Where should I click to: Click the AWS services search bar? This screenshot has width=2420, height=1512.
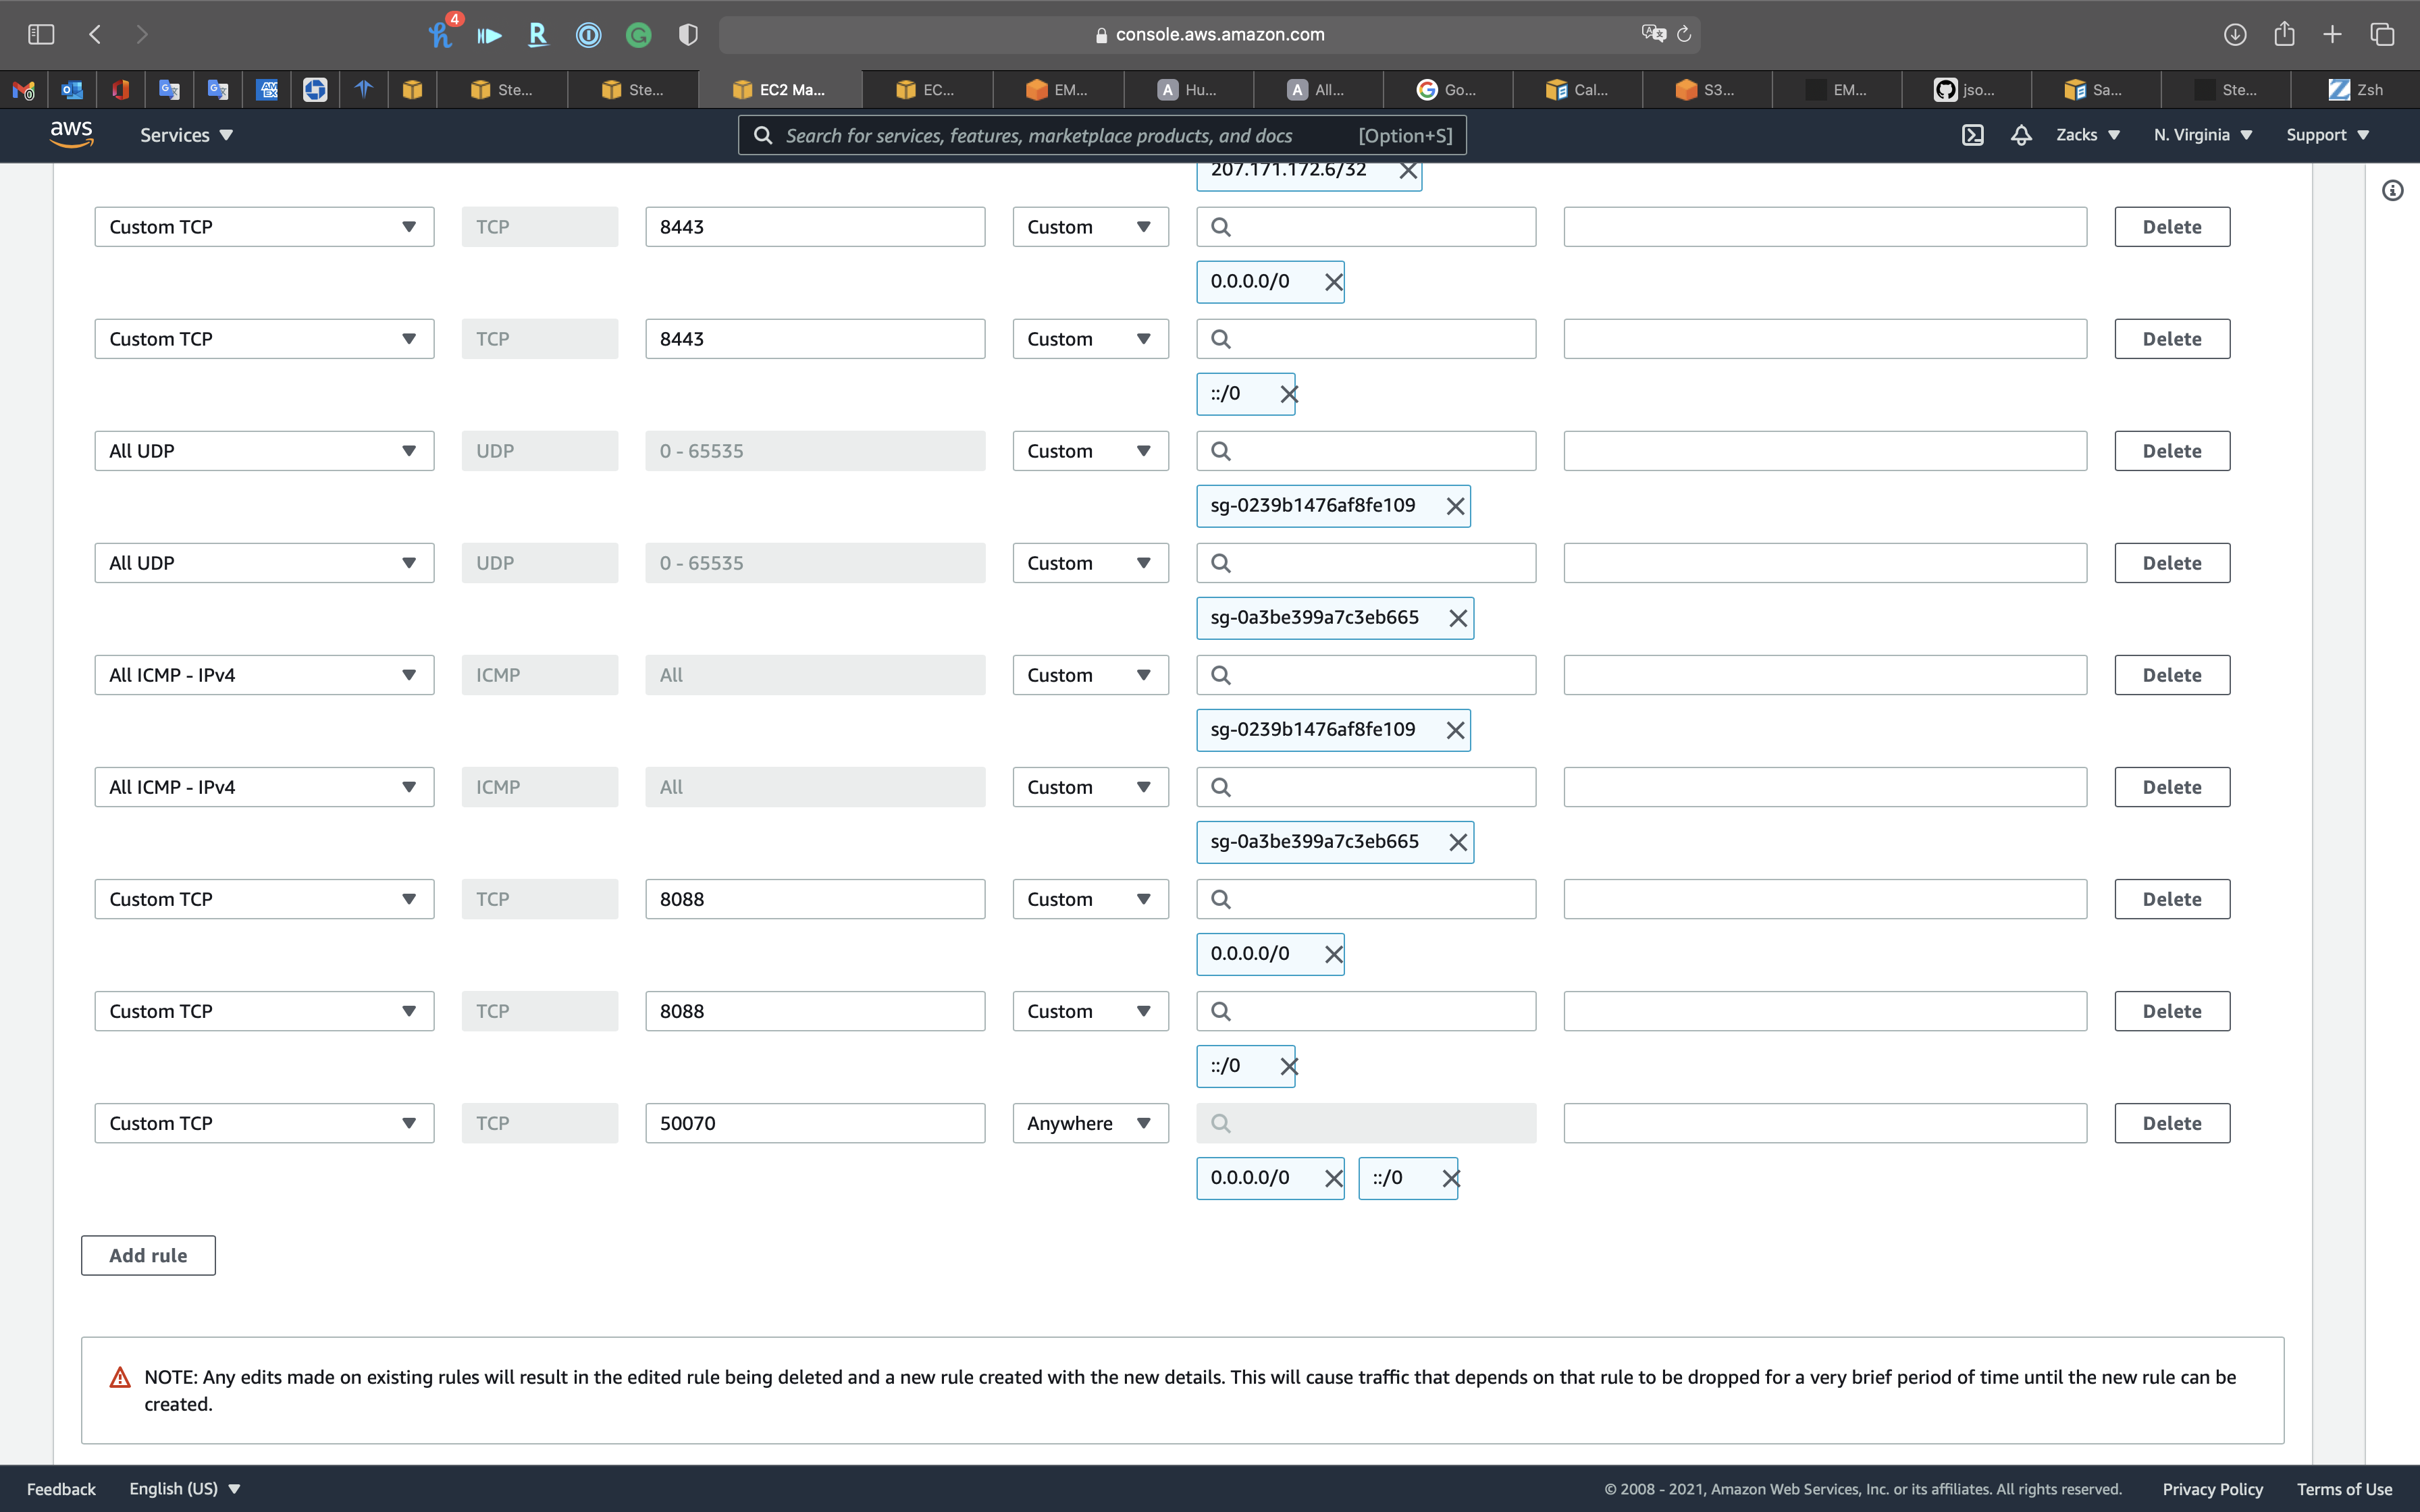[1100, 135]
